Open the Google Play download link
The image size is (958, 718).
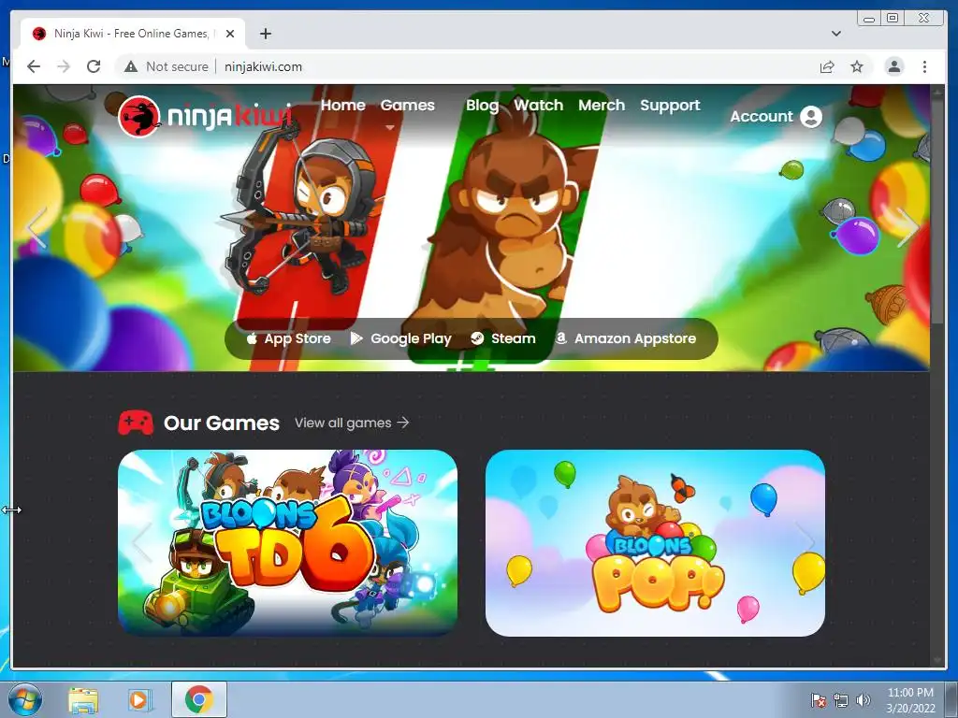pos(400,338)
